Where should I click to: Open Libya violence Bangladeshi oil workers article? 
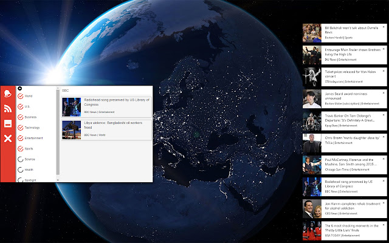tap(106, 130)
